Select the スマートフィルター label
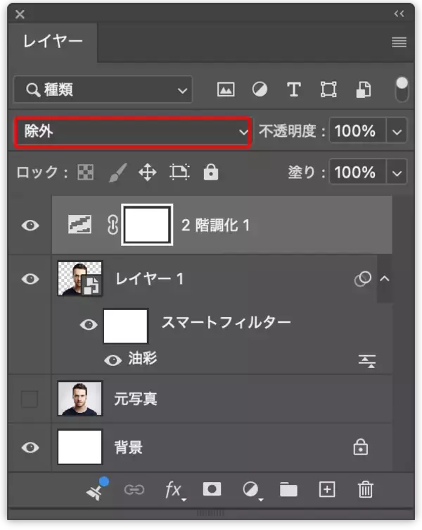Screen dimensions: 422x530 pyautogui.click(x=226, y=322)
